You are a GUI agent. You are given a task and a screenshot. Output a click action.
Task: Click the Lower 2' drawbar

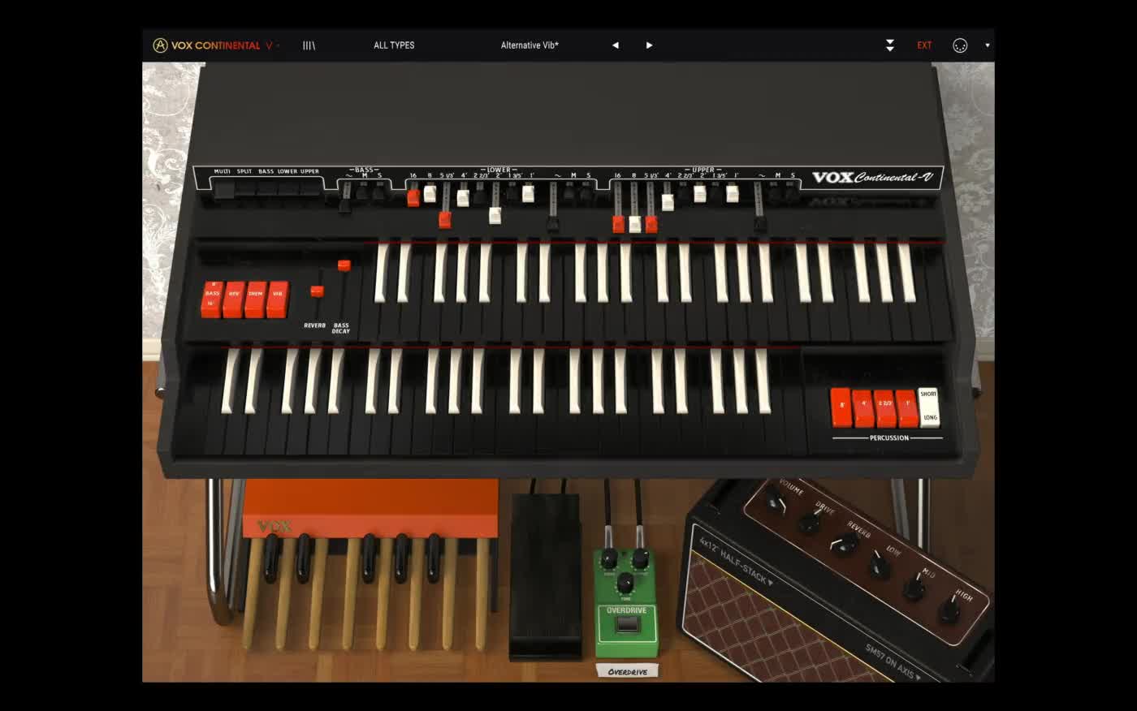coord(495,215)
